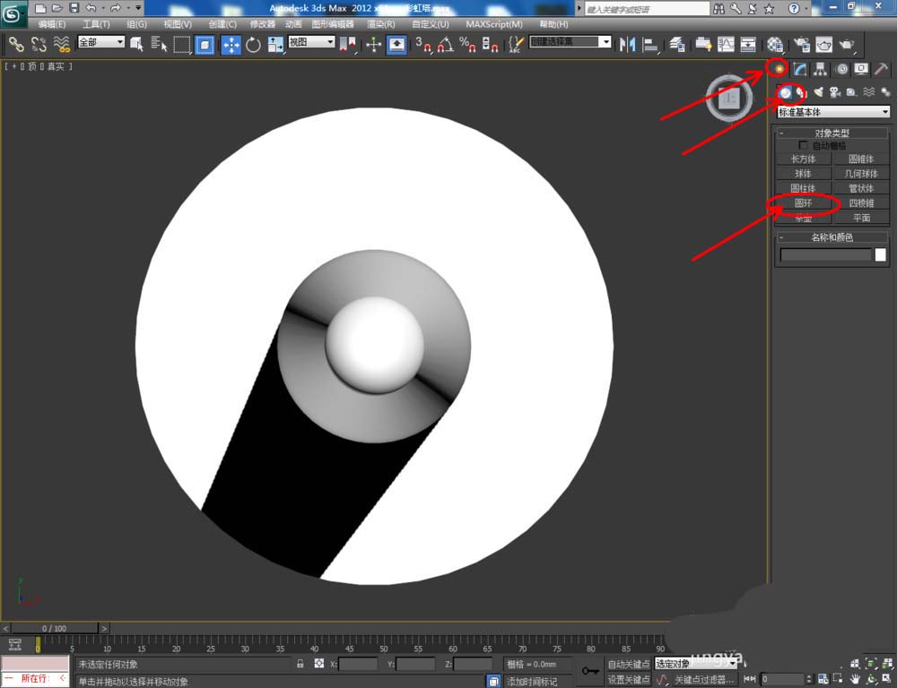Enable the 自动栅格 checkbox
The image size is (897, 688).
[804, 145]
